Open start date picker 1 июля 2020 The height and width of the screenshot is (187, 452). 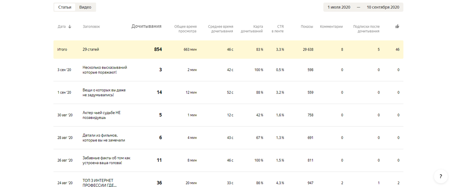(x=339, y=7)
